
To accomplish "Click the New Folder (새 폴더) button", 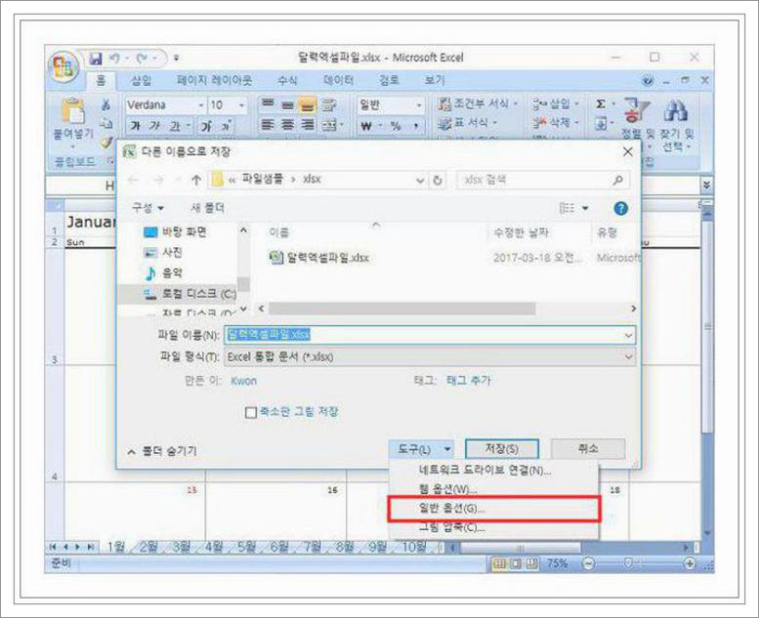I will (x=208, y=208).
